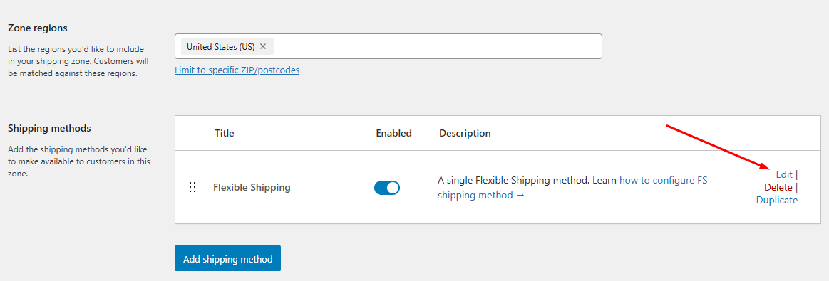Click the Description column header
This screenshot has height=281, width=829.
point(465,133)
